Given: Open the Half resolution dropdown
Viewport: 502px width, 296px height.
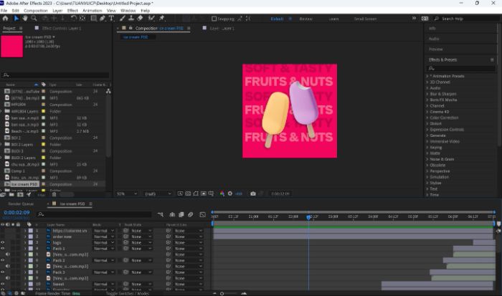Looking at the screenshot, I should click(x=158, y=194).
